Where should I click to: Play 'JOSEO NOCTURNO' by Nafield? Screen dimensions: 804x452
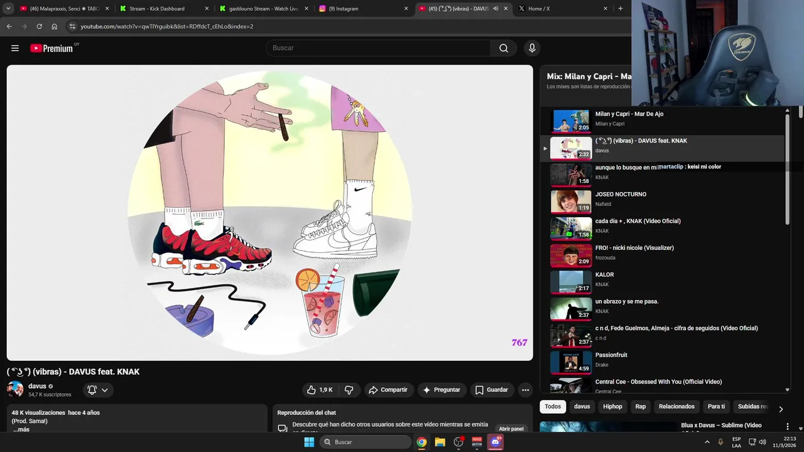(662, 202)
